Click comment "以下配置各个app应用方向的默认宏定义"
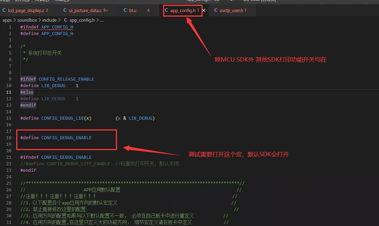This screenshot has width=379, height=226. [x=75, y=203]
